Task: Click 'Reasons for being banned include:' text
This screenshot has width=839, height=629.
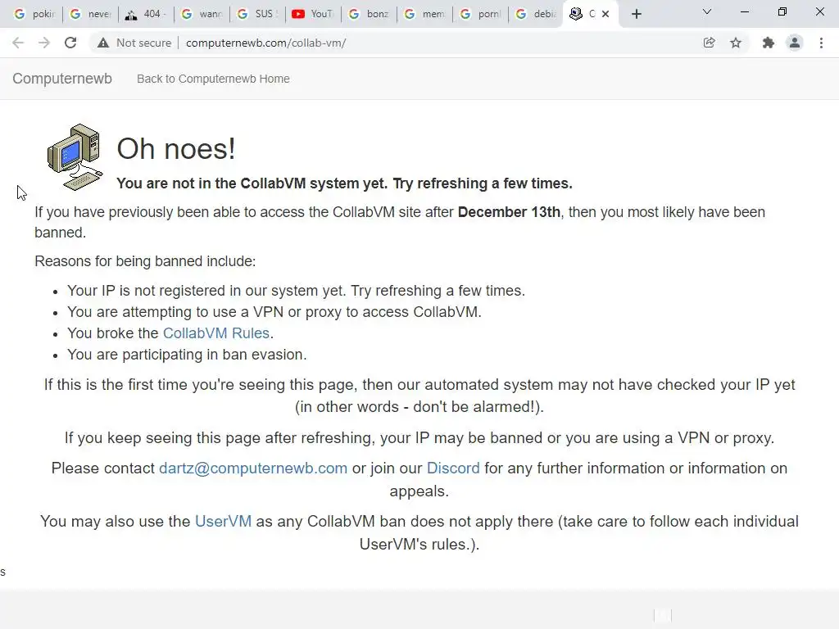Action: coord(145,261)
